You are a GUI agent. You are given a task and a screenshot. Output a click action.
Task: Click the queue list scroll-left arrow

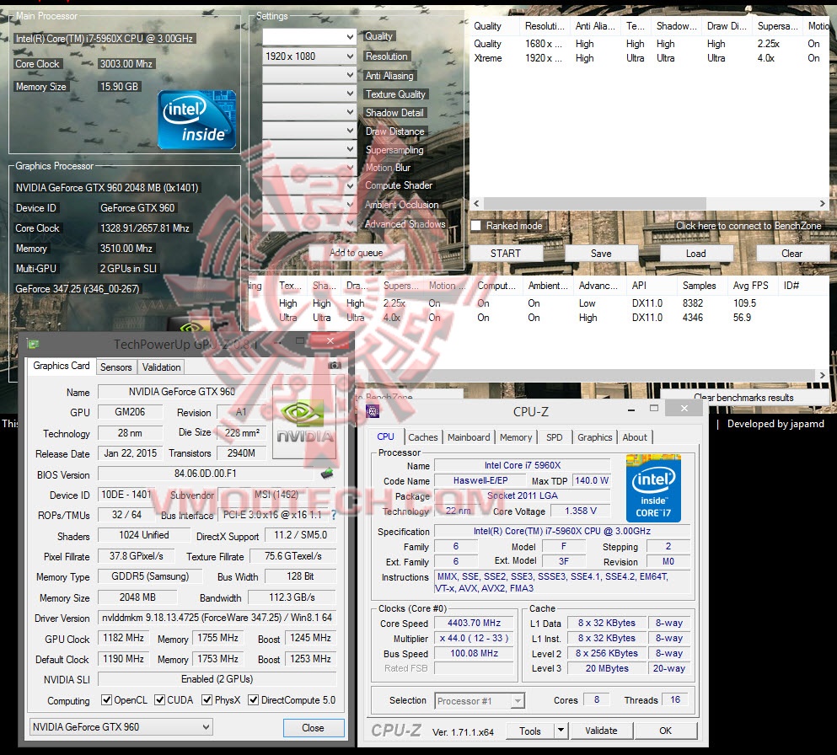pos(477,203)
